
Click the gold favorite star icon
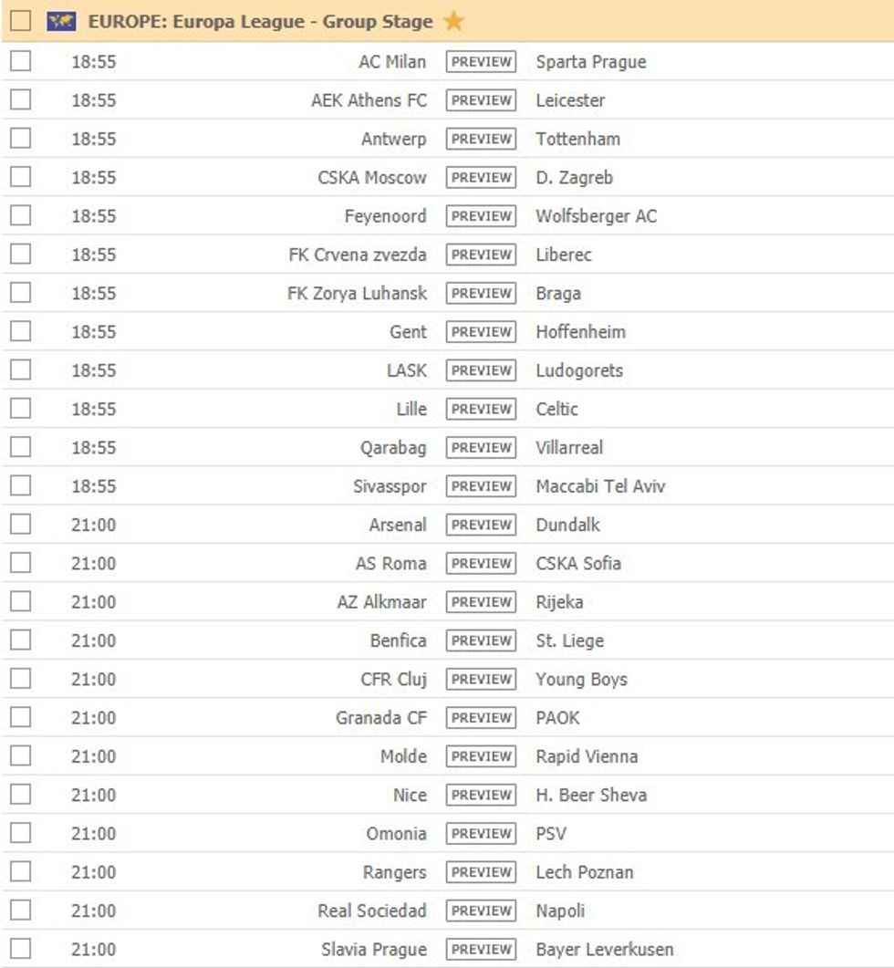(x=454, y=21)
